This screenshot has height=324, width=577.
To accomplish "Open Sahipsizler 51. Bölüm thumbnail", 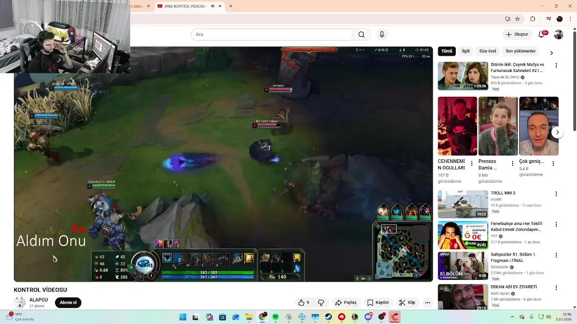I will (x=463, y=265).
